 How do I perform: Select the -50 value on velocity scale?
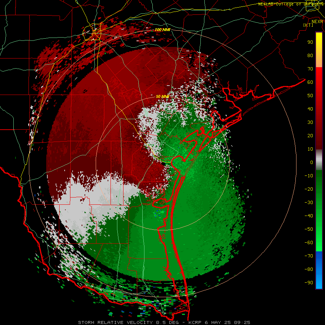click(309, 229)
